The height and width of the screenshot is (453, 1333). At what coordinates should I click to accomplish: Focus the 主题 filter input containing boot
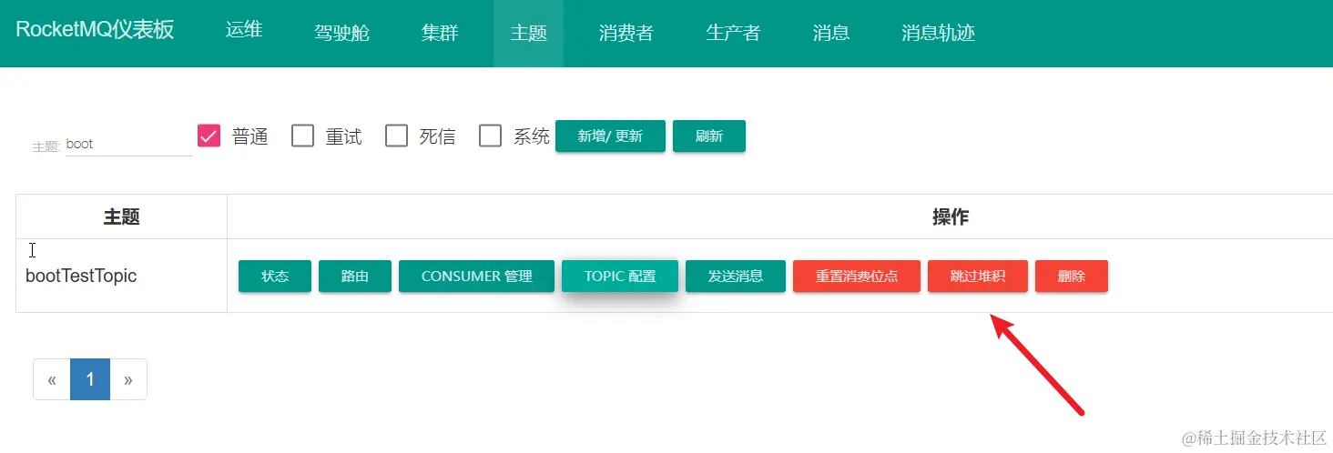click(x=127, y=144)
